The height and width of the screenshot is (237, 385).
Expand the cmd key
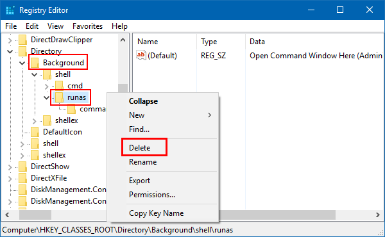(47, 86)
